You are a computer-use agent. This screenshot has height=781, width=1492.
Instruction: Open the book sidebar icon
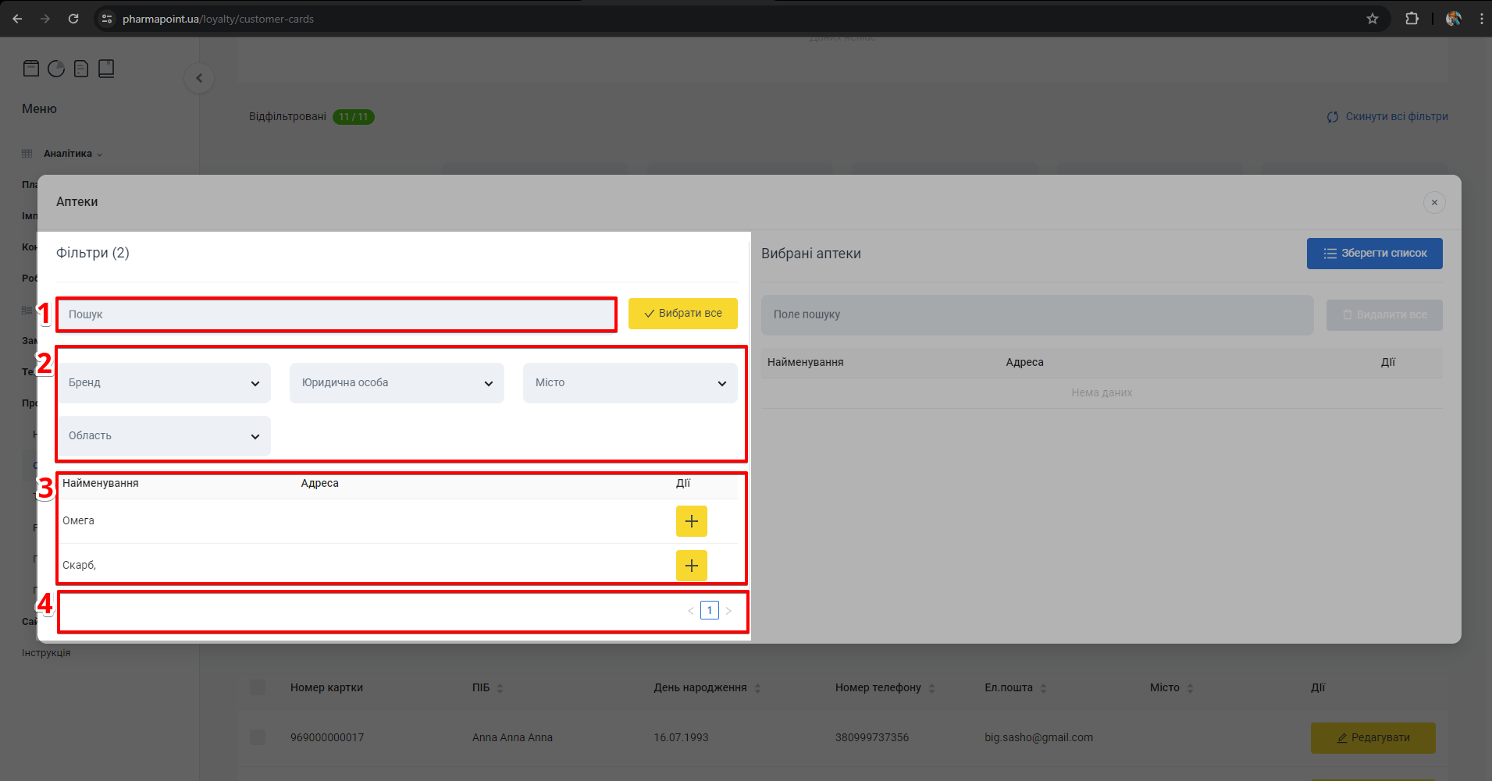click(106, 69)
